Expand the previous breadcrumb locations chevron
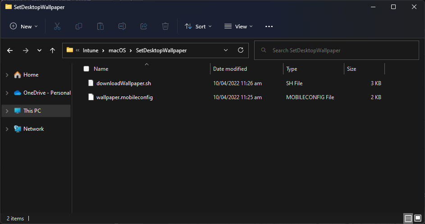This screenshot has height=224, width=425. (x=78, y=50)
